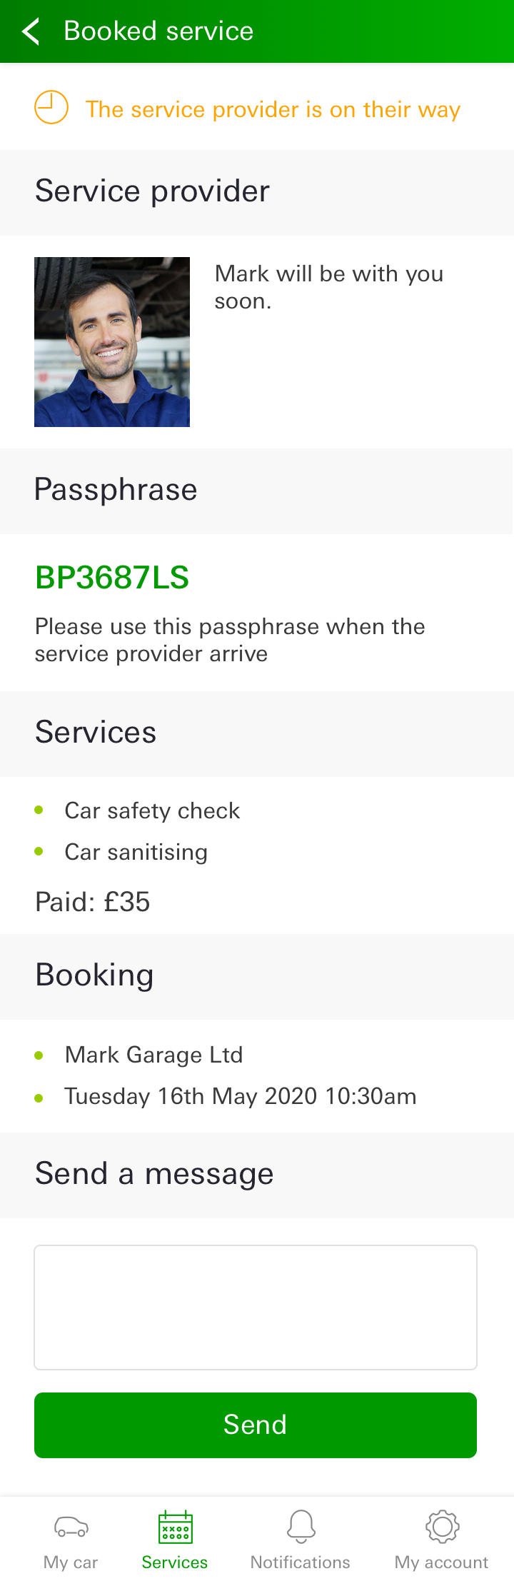Image resolution: width=514 pixels, height=1581 pixels.
Task: Tap the Tuesday 16th May booking time
Action: pos(241,1096)
